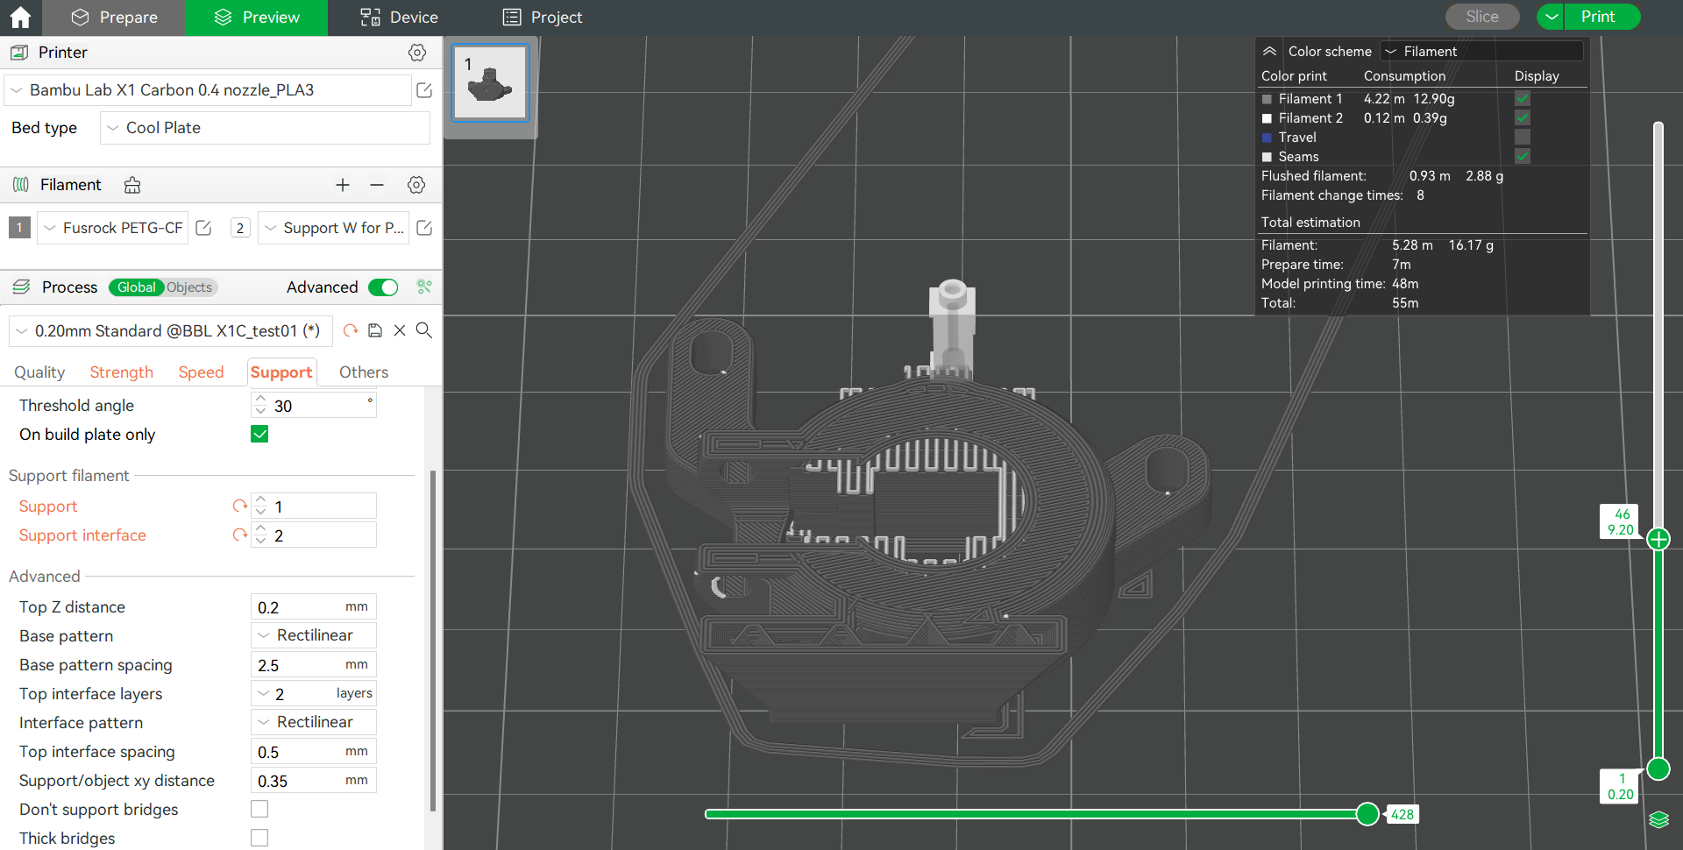The width and height of the screenshot is (1683, 850).
Task: Switch to Prepare tab
Action: [x=114, y=18]
